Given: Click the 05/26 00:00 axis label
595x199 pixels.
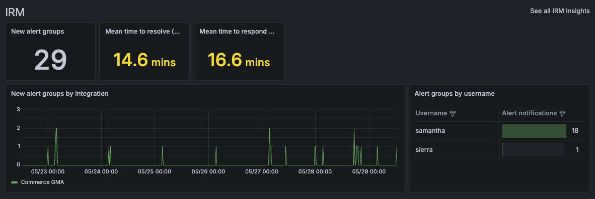Looking at the screenshot, I should pos(208,171).
